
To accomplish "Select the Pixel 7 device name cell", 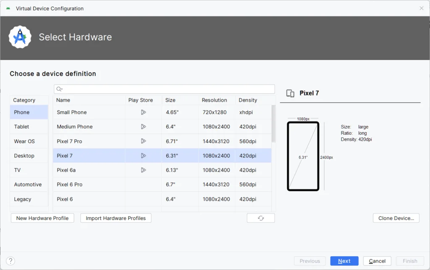I will pos(89,156).
